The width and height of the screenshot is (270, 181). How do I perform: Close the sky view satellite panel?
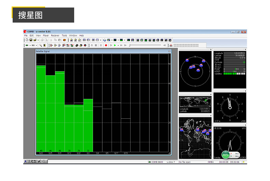pos(211,50)
